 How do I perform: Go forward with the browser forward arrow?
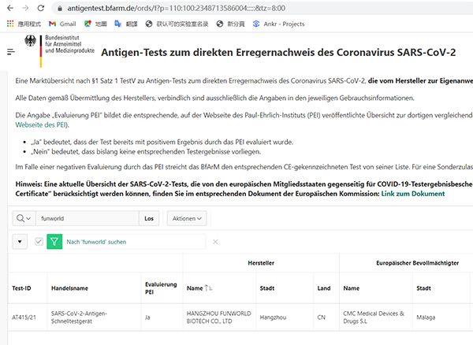pyautogui.click(x=26, y=8)
